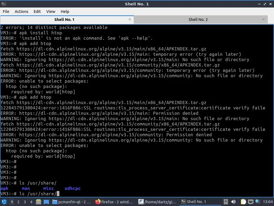Click the 'apk' directory name in terminal
The image size is (274, 206).
click(5, 189)
